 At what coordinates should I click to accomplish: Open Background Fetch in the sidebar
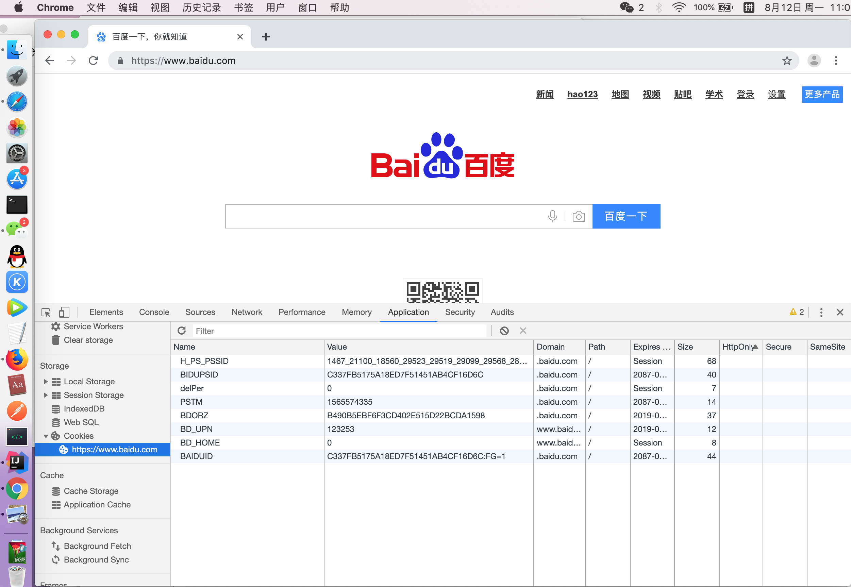(97, 546)
